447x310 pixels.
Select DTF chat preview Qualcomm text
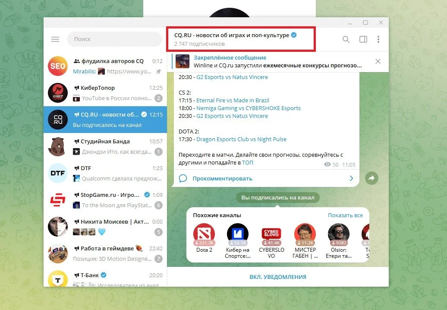pos(122,178)
